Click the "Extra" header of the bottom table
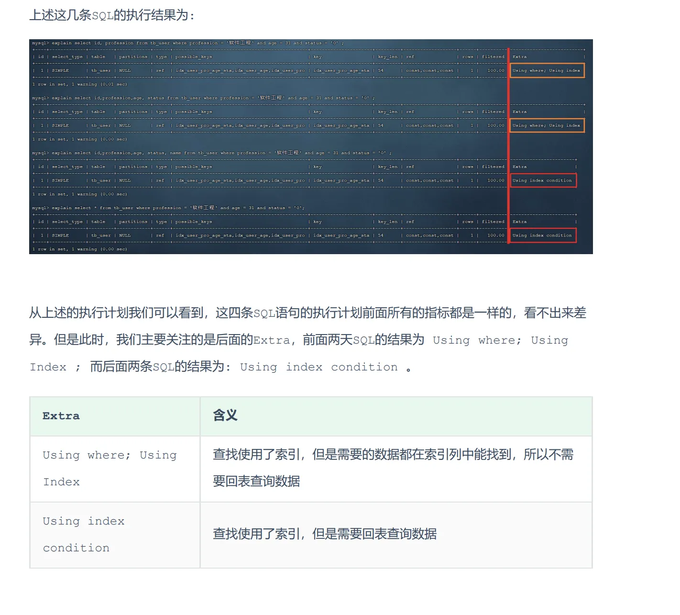The image size is (680, 615). 61,416
